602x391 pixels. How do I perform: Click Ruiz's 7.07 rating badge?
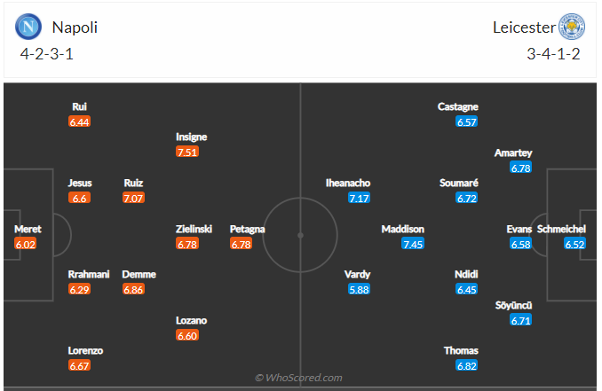pyautogui.click(x=133, y=198)
